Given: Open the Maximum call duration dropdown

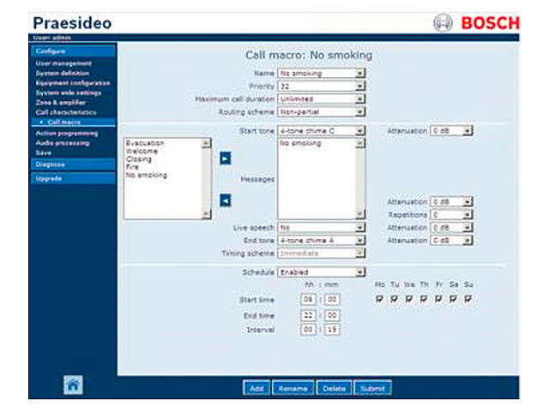Looking at the screenshot, I should pos(321,99).
